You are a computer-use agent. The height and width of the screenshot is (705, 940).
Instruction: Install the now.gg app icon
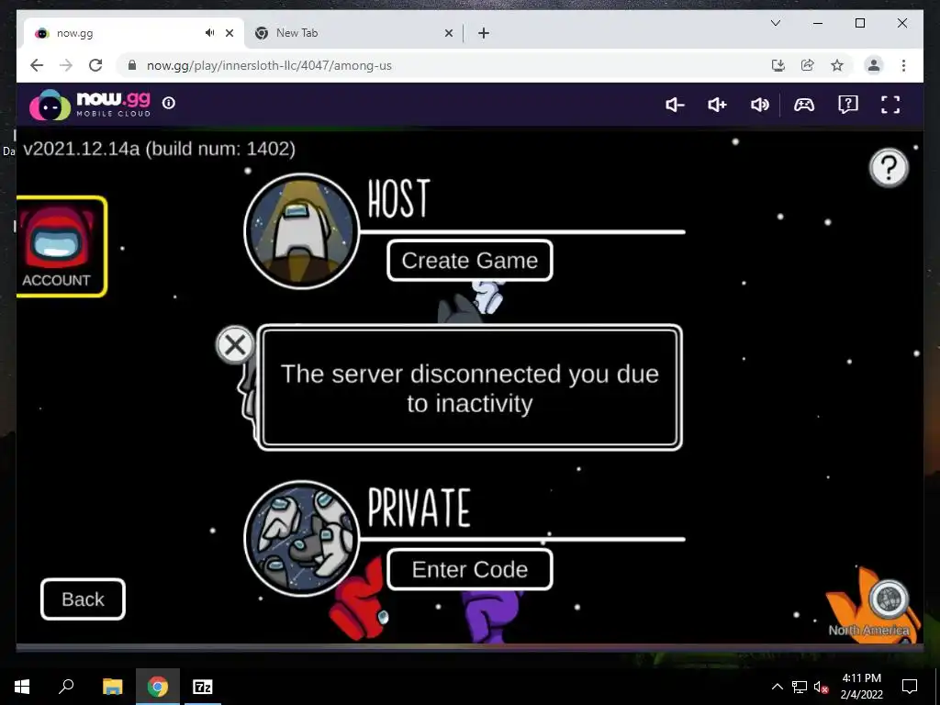(778, 65)
